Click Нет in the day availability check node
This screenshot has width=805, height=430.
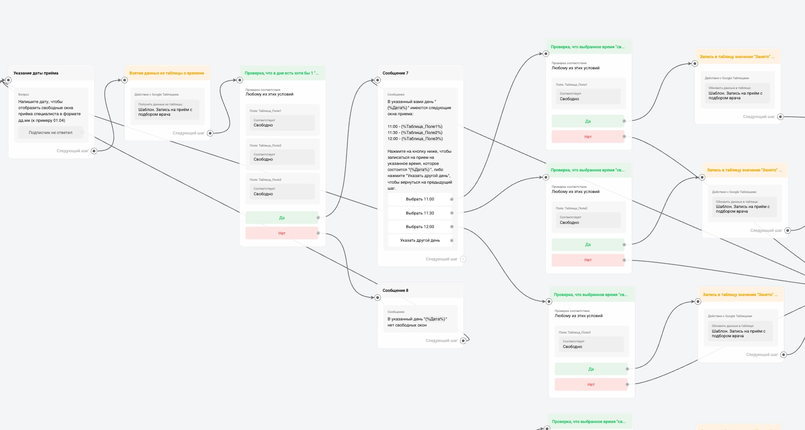[282, 233]
